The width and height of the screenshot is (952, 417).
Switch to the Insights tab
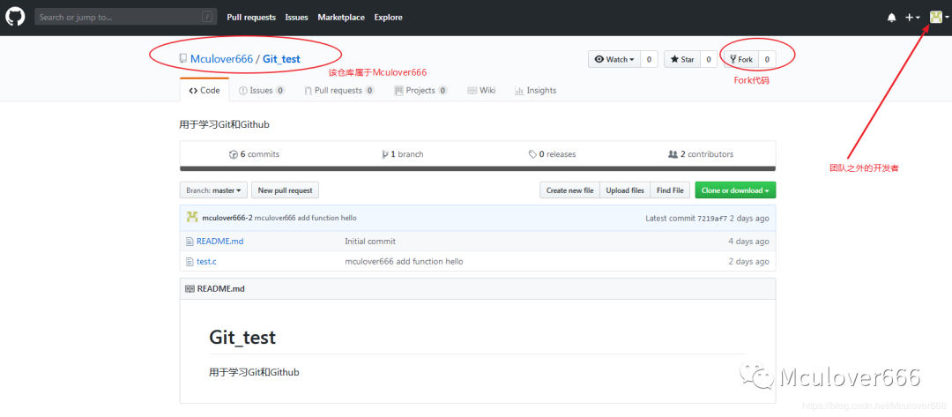point(536,90)
